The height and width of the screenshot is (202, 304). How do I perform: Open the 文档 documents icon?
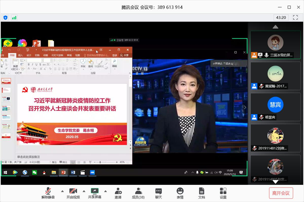[x=201, y=193]
